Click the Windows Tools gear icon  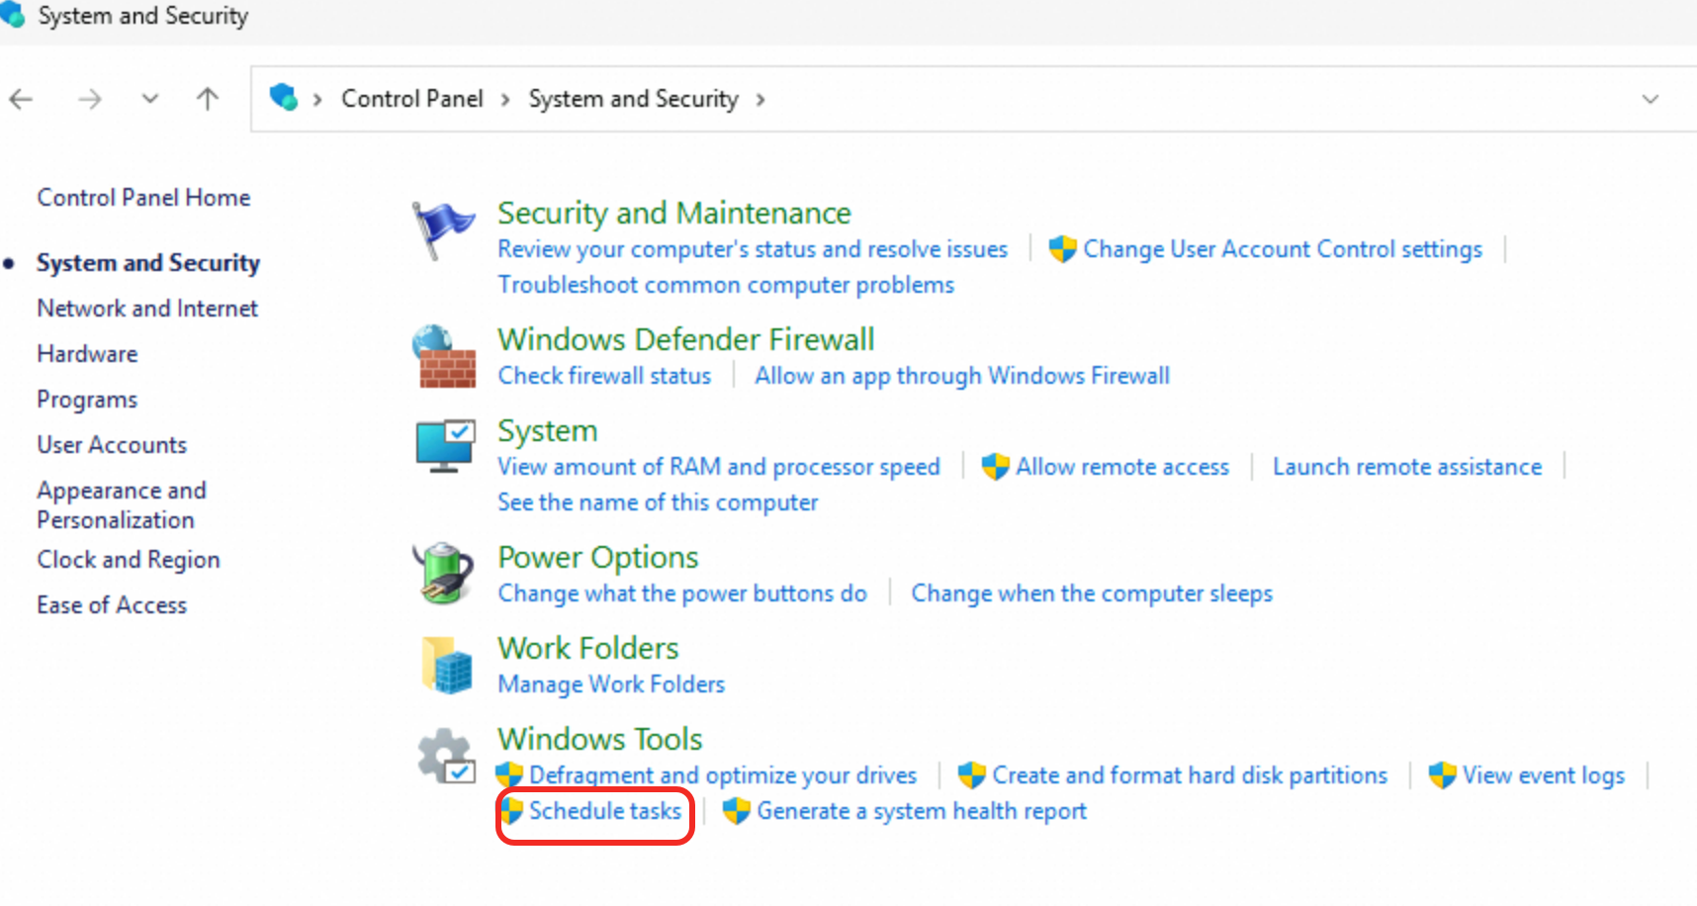(x=446, y=757)
